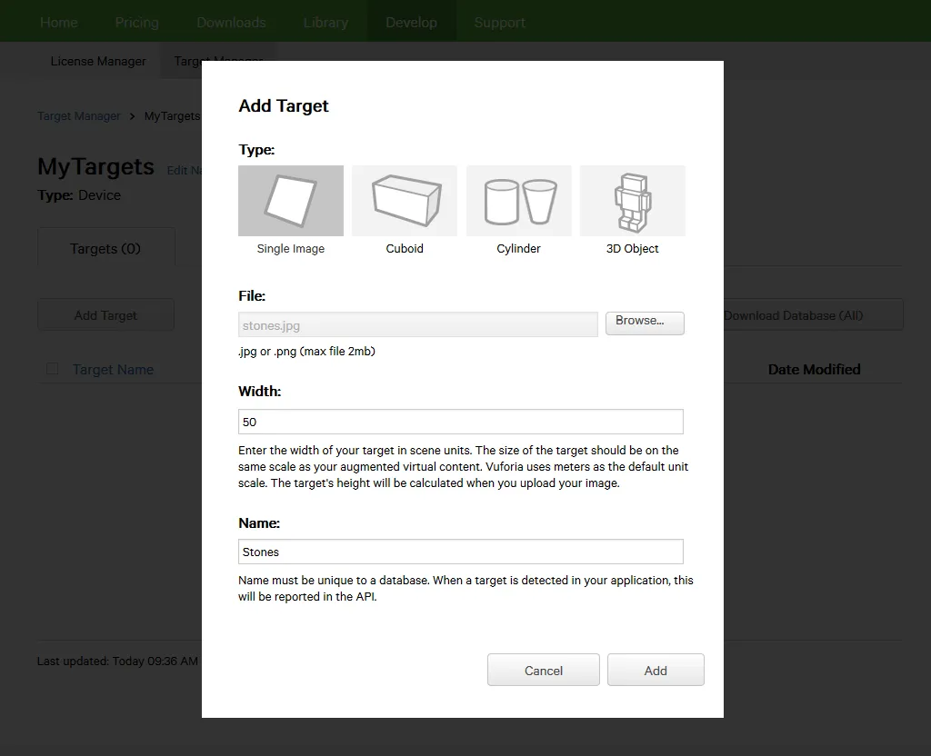The image size is (931, 756).
Task: Click the Width input showing 50
Action: tap(460, 421)
